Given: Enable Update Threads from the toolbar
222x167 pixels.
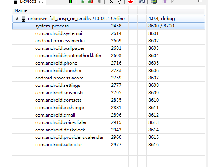Looking at the screenshot, I should [111, 2].
